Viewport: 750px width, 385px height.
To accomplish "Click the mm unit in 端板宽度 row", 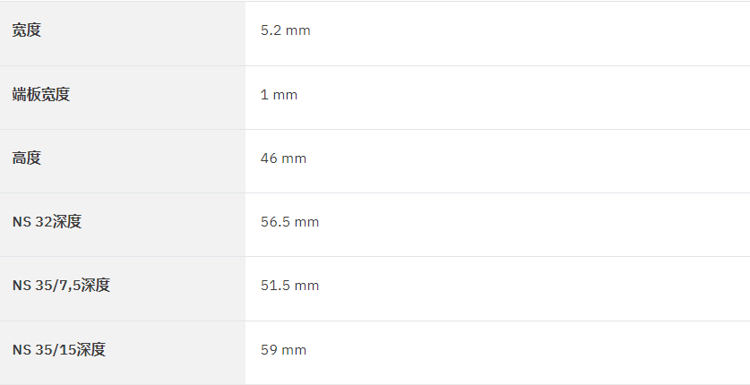I will coord(285,95).
